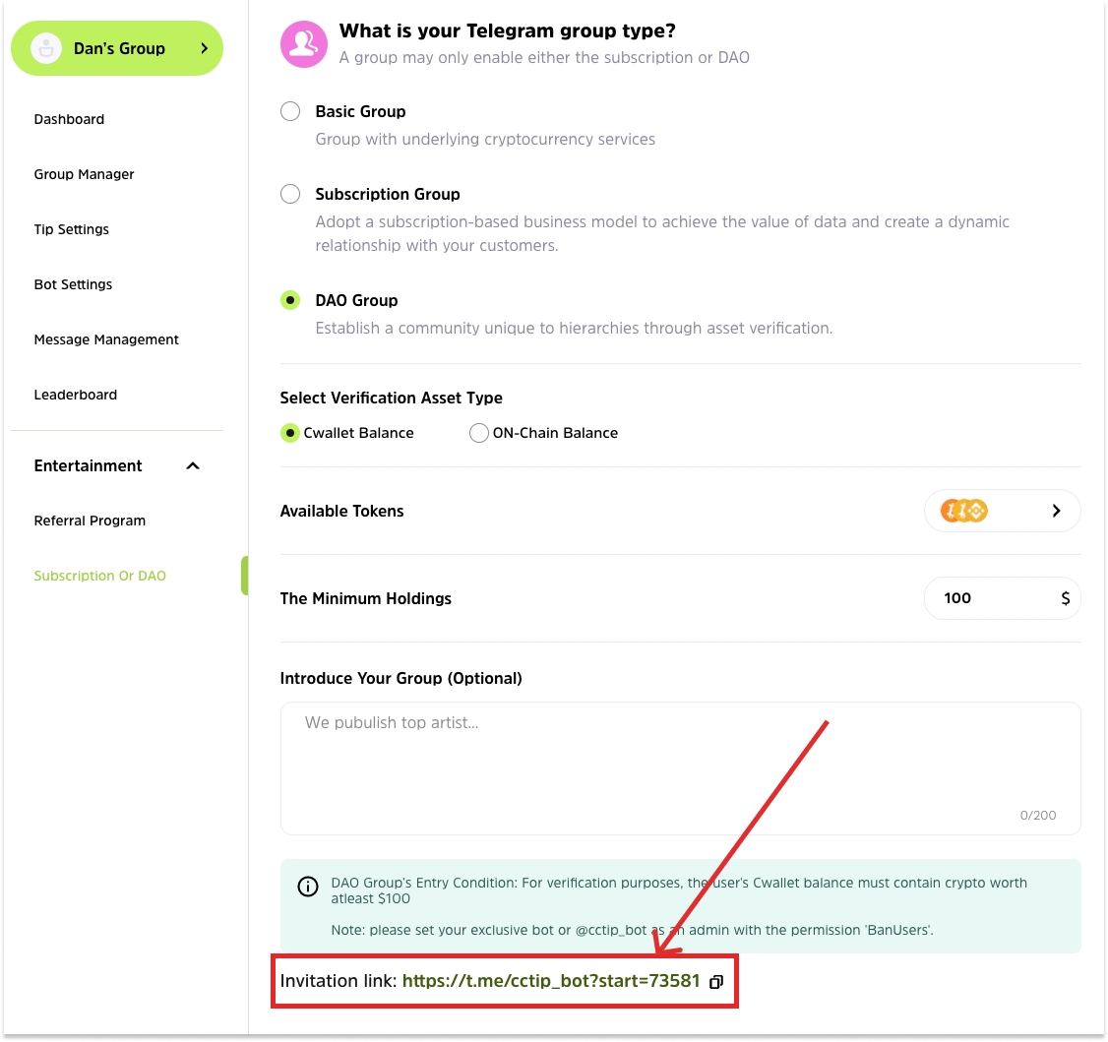1108x1042 pixels.
Task: Click Dan's Group avatar icon
Action: (x=46, y=48)
